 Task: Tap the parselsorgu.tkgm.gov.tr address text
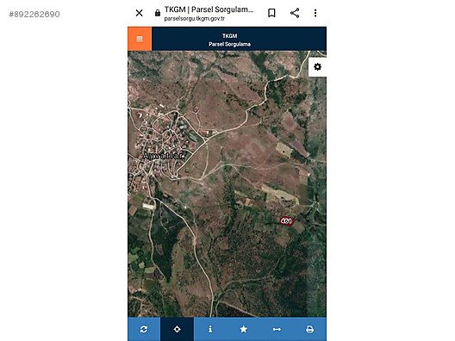pyautogui.click(x=195, y=19)
